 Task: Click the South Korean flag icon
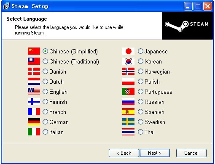coord(128,61)
